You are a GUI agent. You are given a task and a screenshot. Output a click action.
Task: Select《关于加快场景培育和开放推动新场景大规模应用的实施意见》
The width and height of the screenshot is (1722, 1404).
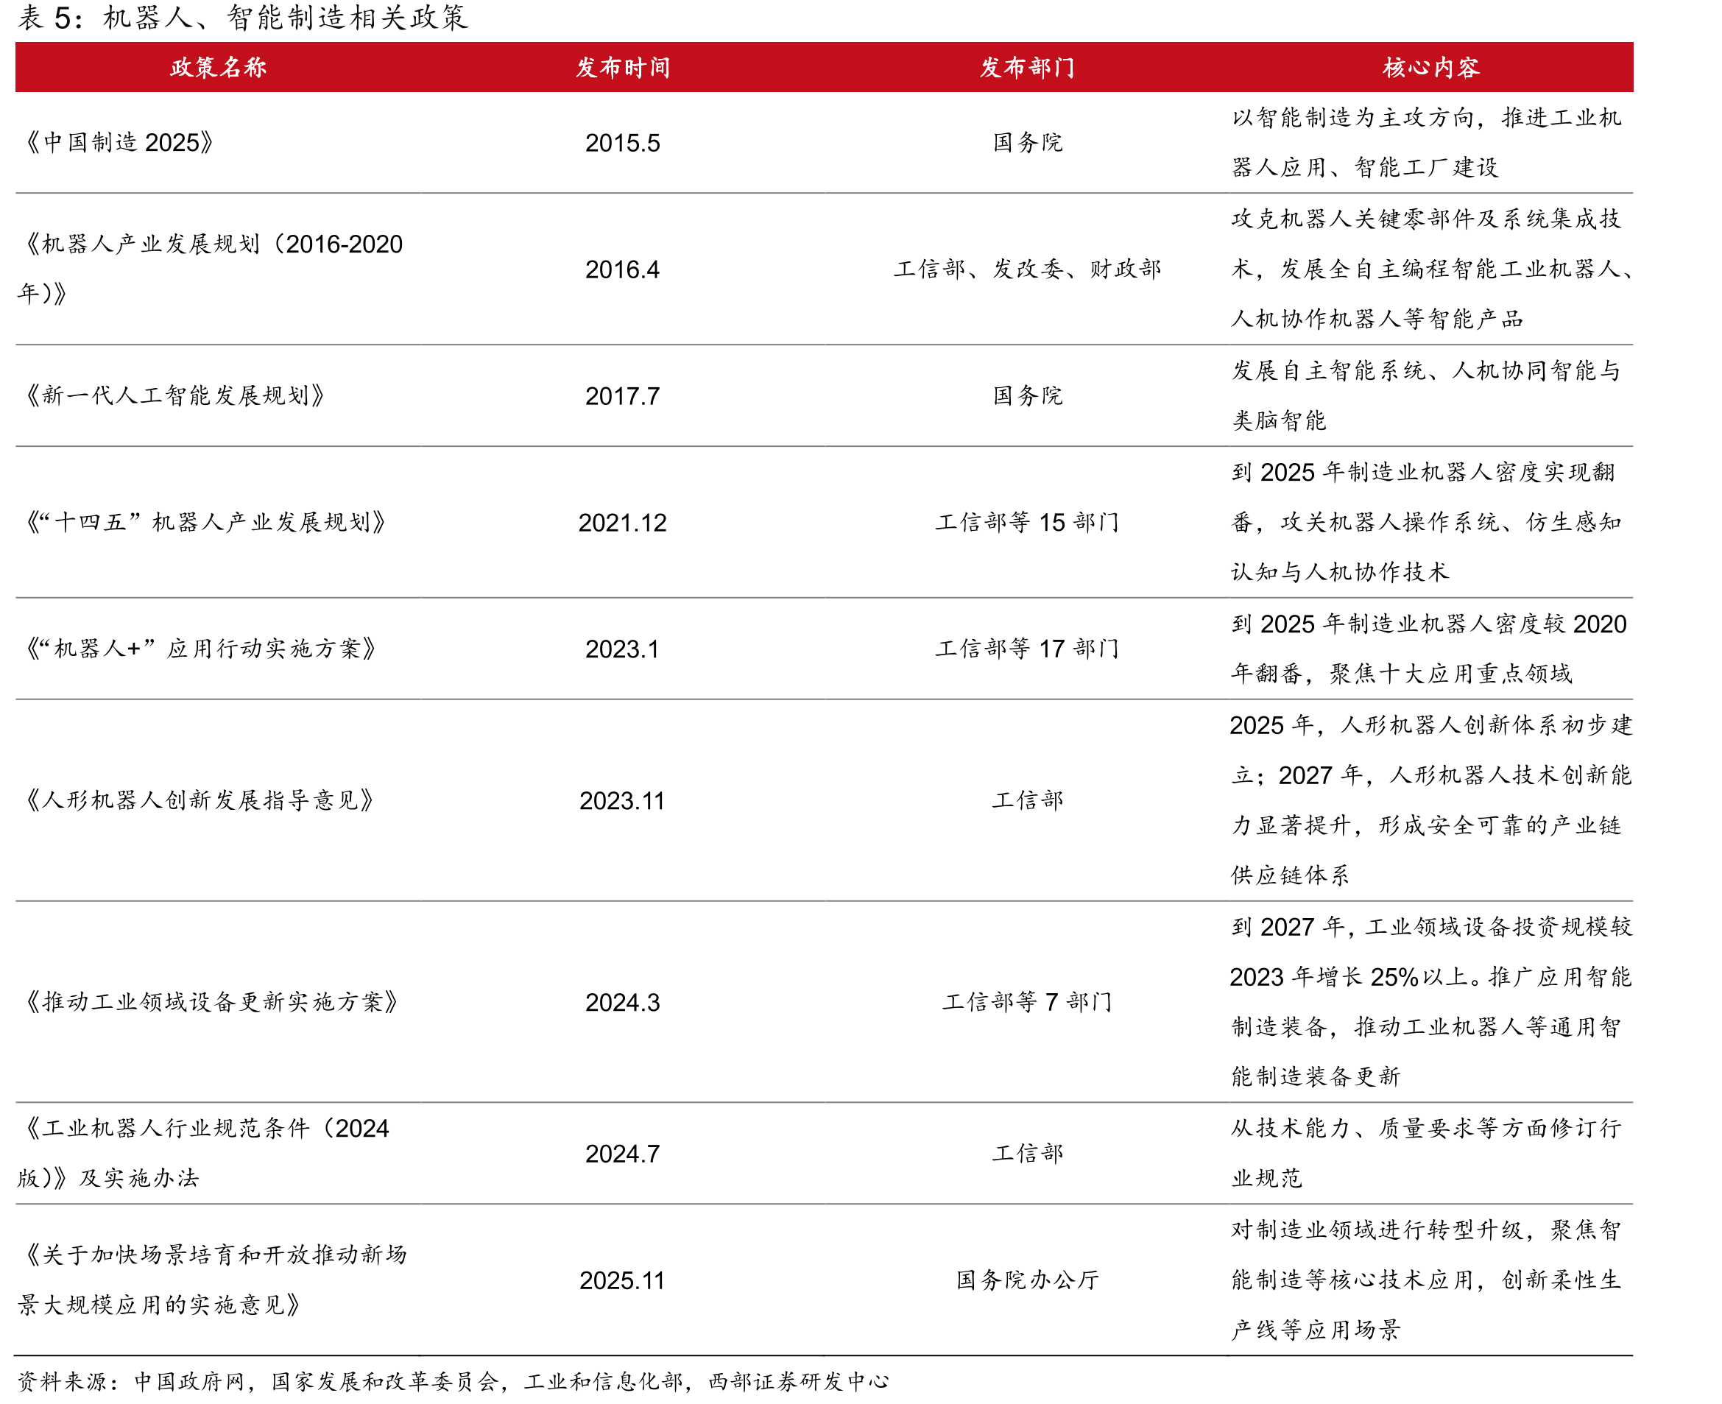tap(212, 1280)
